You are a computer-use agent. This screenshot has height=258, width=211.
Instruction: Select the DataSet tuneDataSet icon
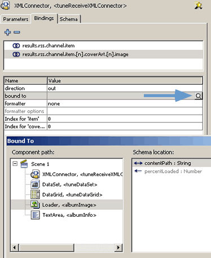click(35, 185)
